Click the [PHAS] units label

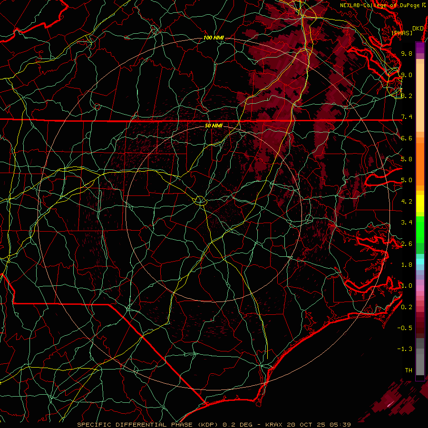coord(402,33)
